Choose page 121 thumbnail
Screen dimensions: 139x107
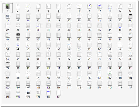tap(38, 93)
